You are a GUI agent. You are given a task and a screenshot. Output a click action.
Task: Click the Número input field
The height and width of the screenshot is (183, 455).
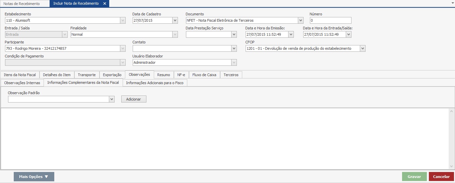point(330,20)
